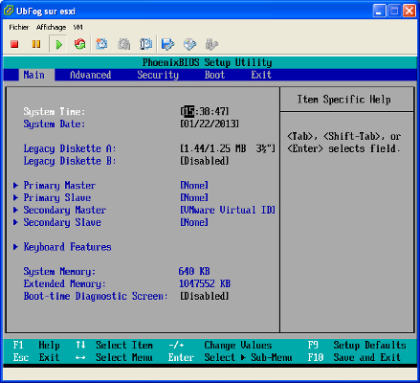Expand the Secondary Master arrow
This screenshot has width=420, height=383.
[x=15, y=210]
